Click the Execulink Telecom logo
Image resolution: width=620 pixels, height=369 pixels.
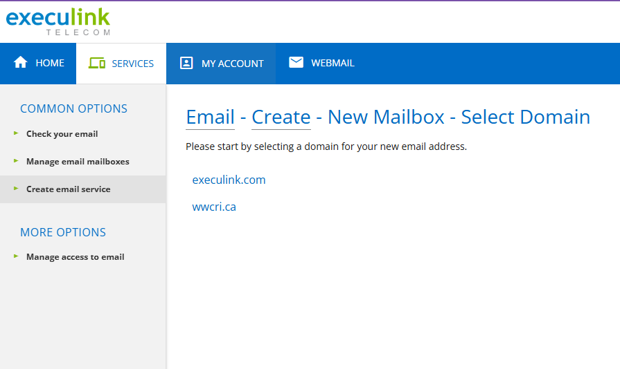tap(58, 22)
